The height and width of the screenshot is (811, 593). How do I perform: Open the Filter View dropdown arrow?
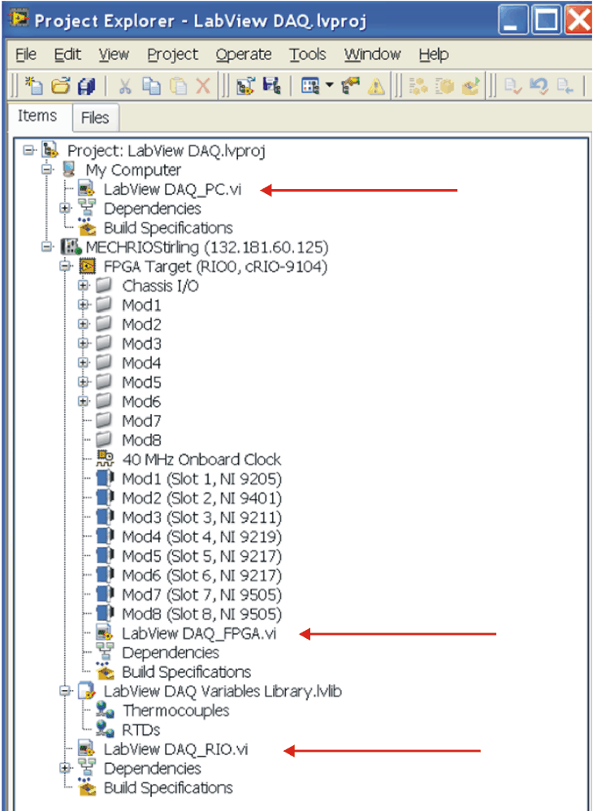(x=329, y=85)
